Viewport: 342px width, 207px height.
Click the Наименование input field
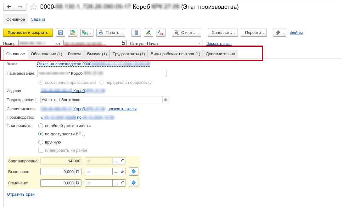[102, 74]
